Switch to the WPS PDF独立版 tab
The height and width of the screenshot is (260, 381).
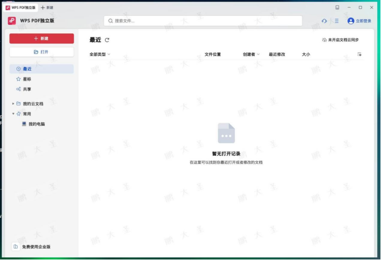coord(21,8)
